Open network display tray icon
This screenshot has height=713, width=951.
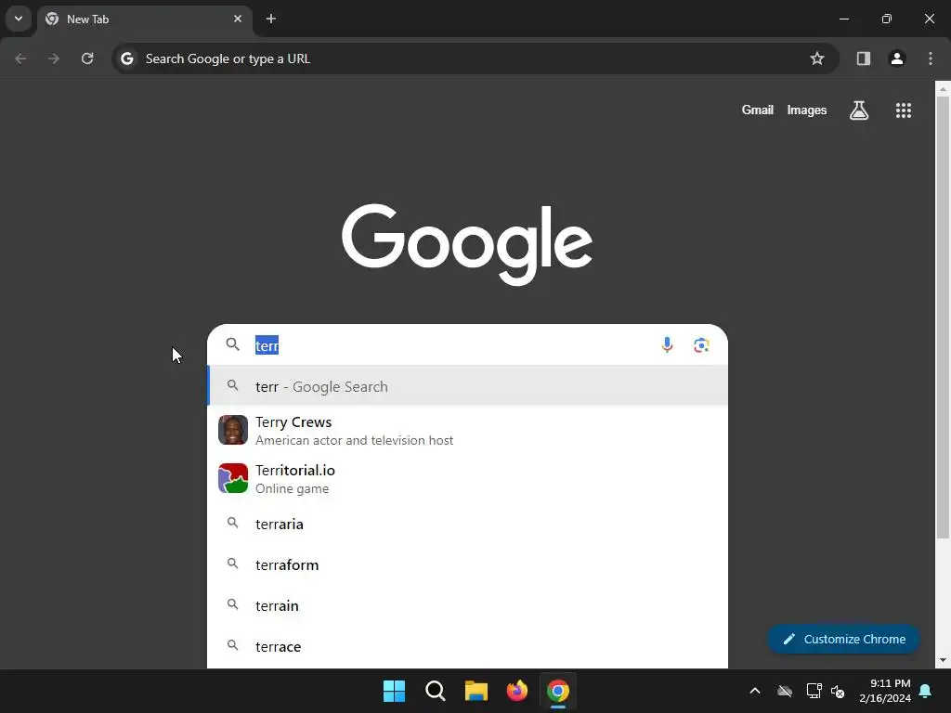click(x=814, y=691)
